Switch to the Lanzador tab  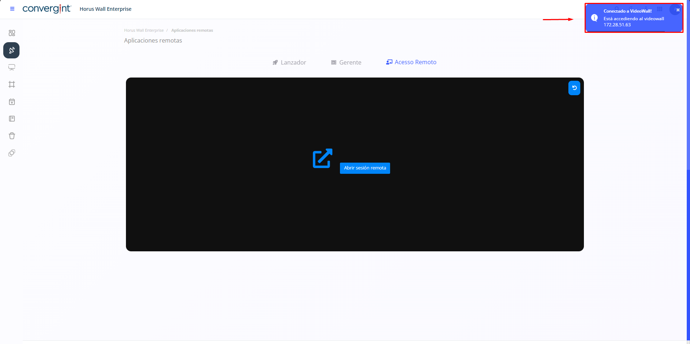pyautogui.click(x=289, y=62)
